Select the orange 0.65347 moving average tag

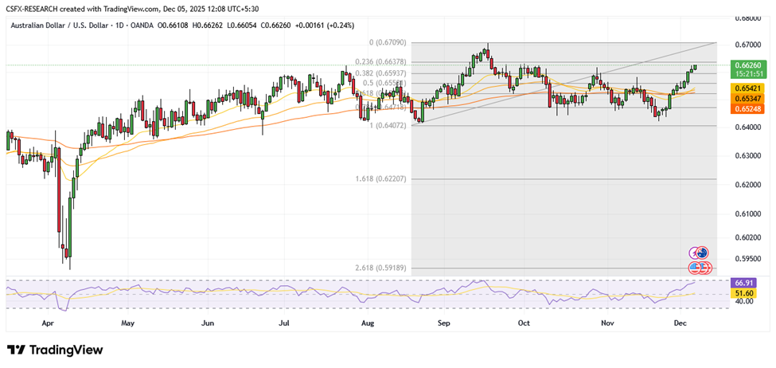pos(747,96)
